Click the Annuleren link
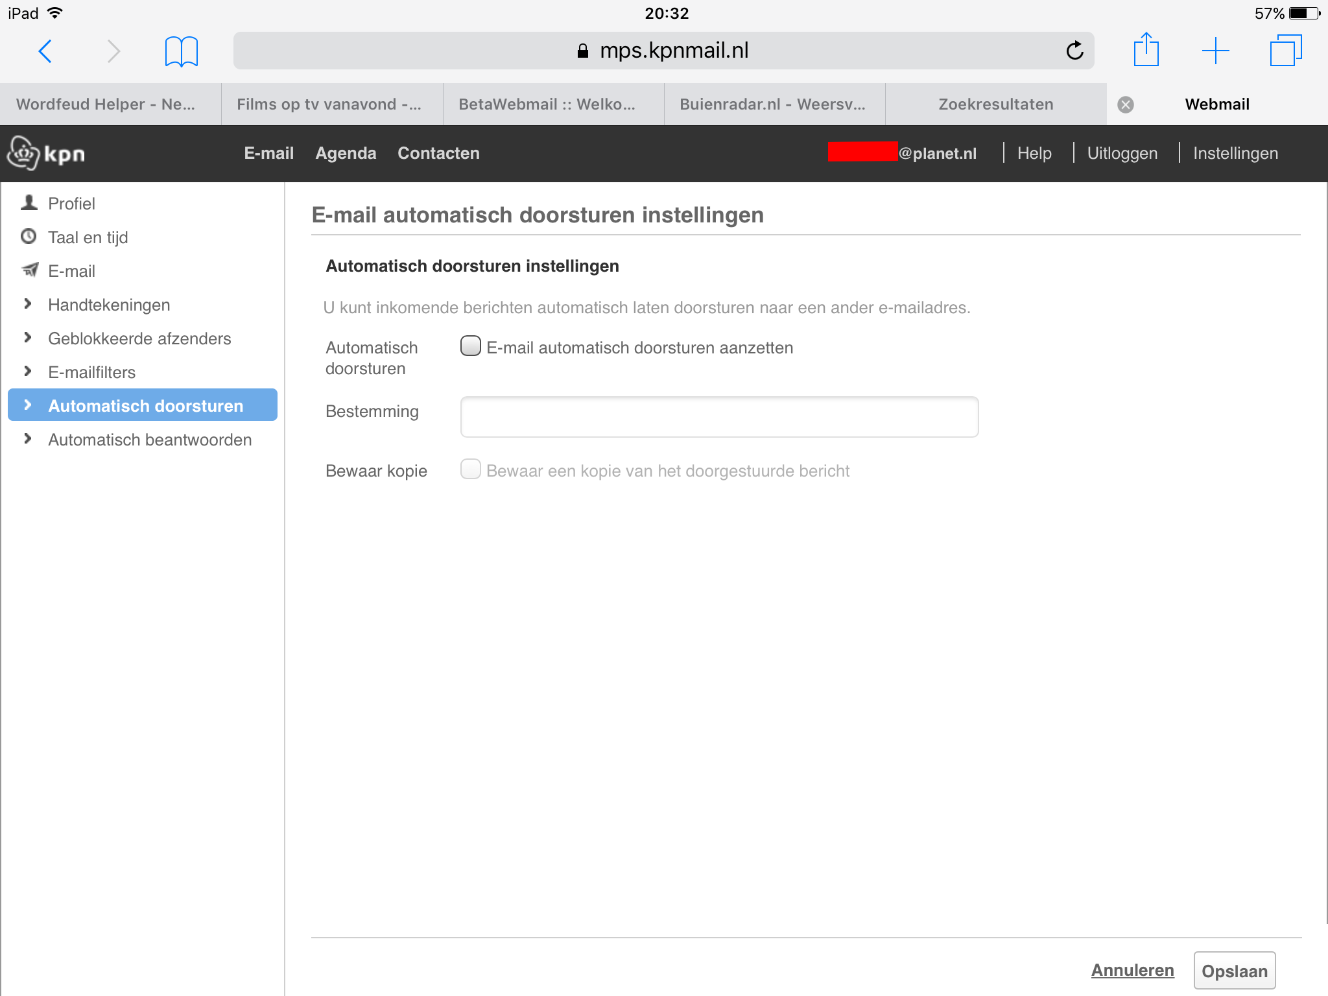This screenshot has width=1328, height=996. click(x=1132, y=970)
